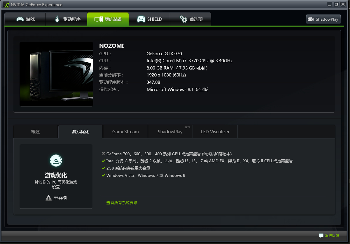Click the 1920 x 1080 (60Hz) resolution value
350x244 pixels.
pos(166,75)
